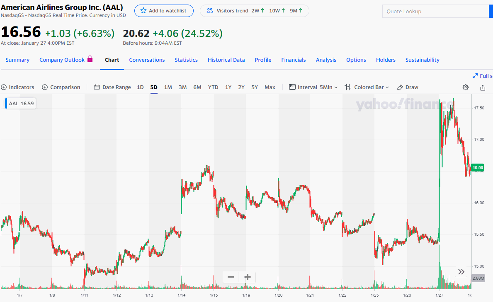Click the Indicators plus icon
The width and height of the screenshot is (493, 302).
point(4,87)
